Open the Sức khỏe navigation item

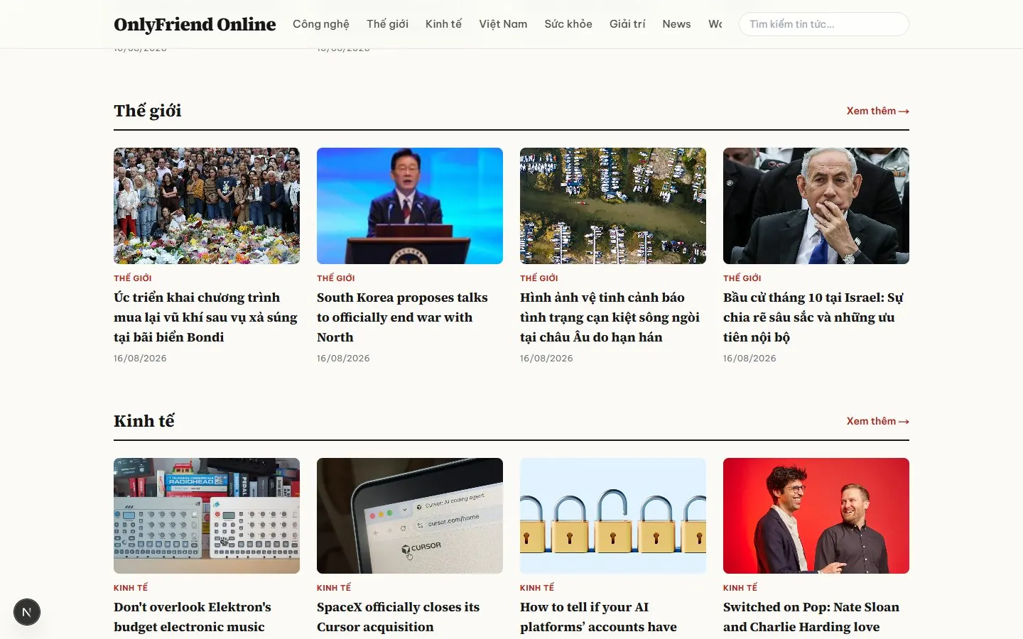click(568, 24)
